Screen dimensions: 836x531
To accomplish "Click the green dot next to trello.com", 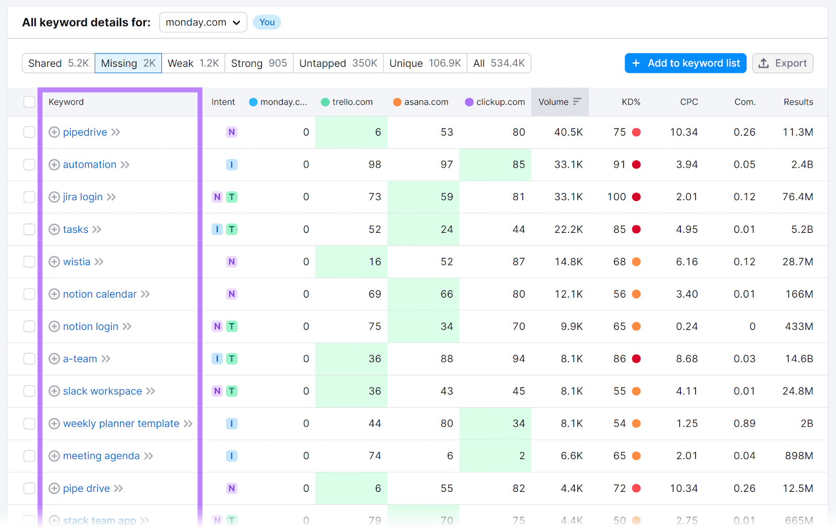I will point(325,102).
